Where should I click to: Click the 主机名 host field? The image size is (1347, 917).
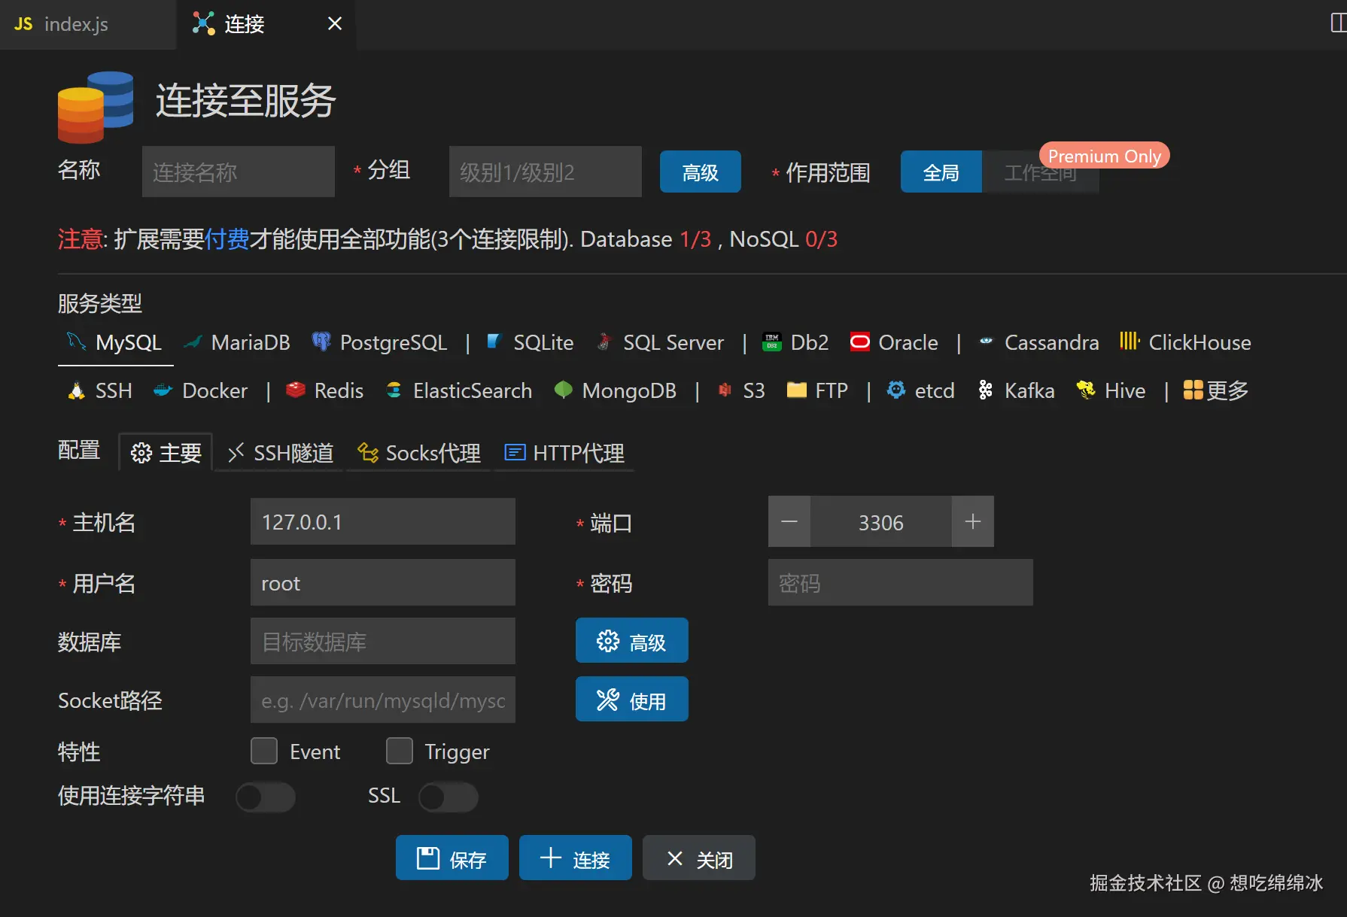coord(383,521)
